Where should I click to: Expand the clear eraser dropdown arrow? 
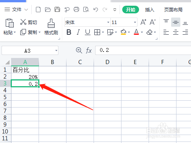click(x=155, y=32)
